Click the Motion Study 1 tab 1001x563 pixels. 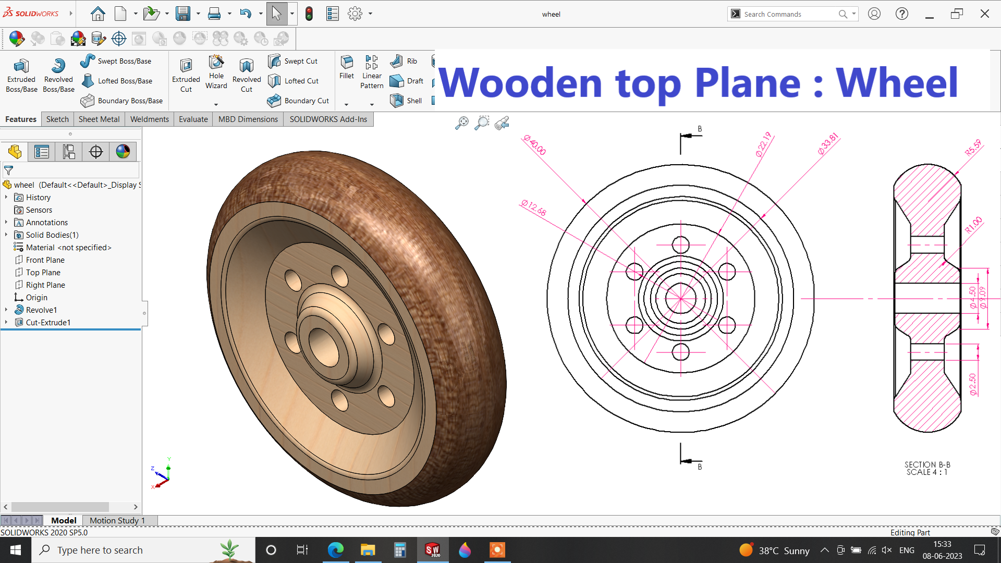point(117,520)
